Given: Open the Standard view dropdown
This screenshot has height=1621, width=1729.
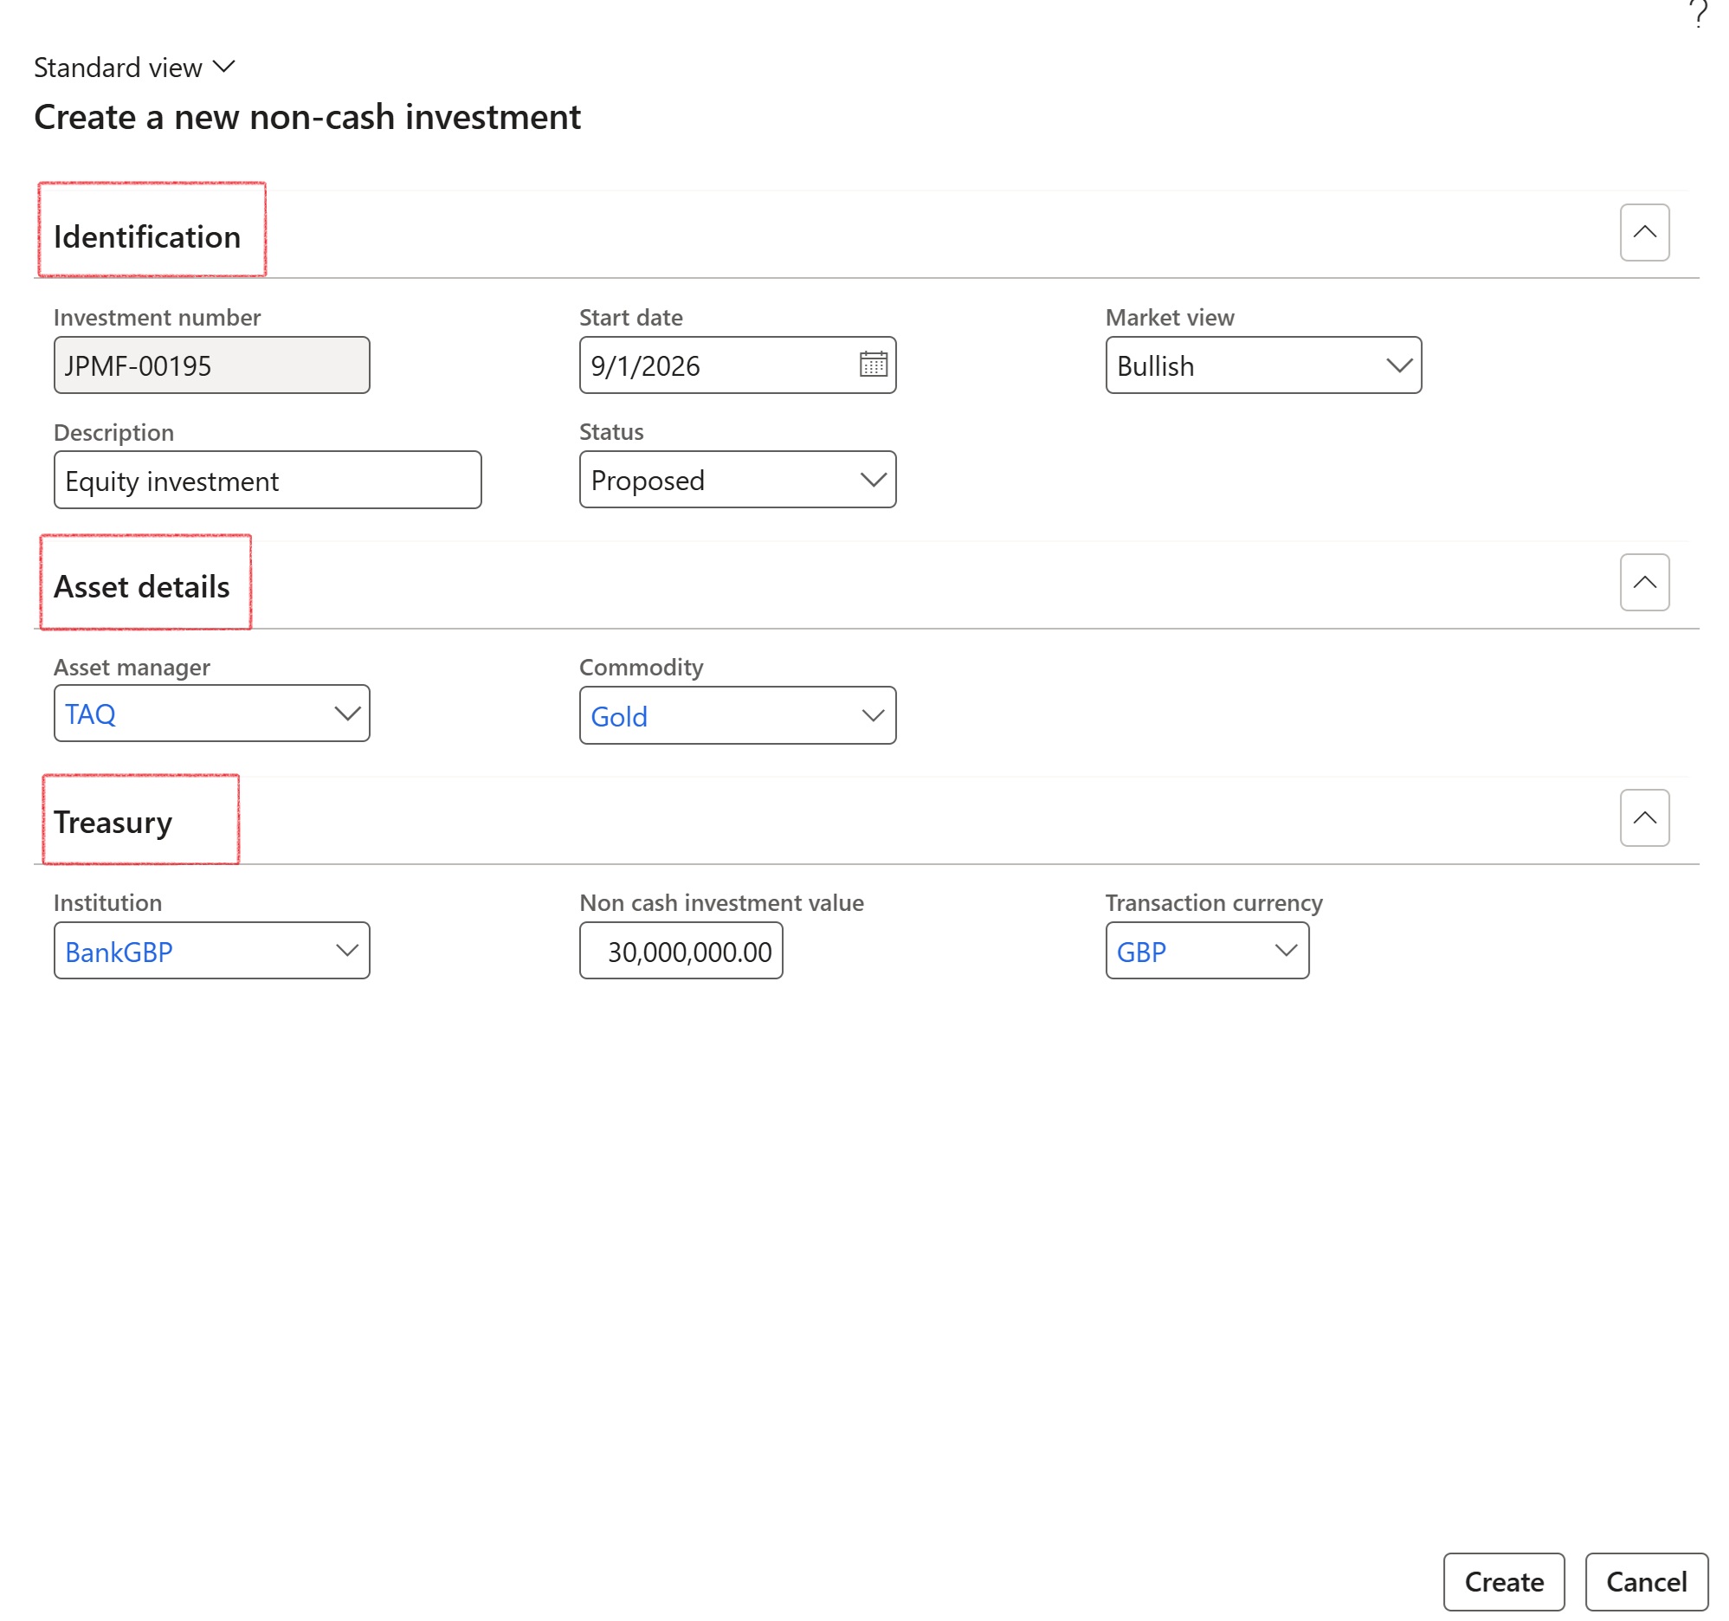Looking at the screenshot, I should point(135,68).
